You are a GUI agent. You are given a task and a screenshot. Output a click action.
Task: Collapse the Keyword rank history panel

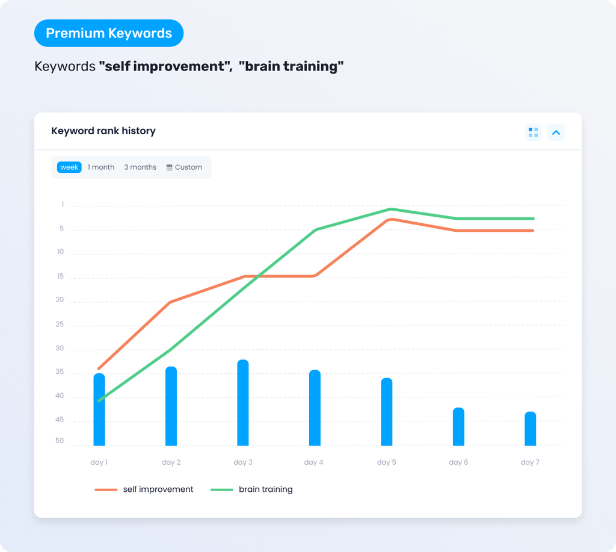(x=556, y=132)
